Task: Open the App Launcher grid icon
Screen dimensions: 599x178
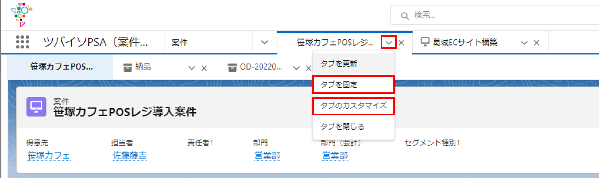Action: (22, 42)
